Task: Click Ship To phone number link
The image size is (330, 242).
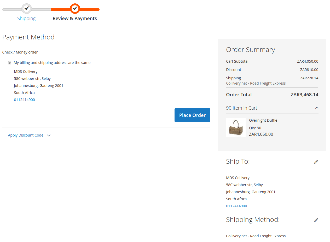Action: click(x=236, y=206)
